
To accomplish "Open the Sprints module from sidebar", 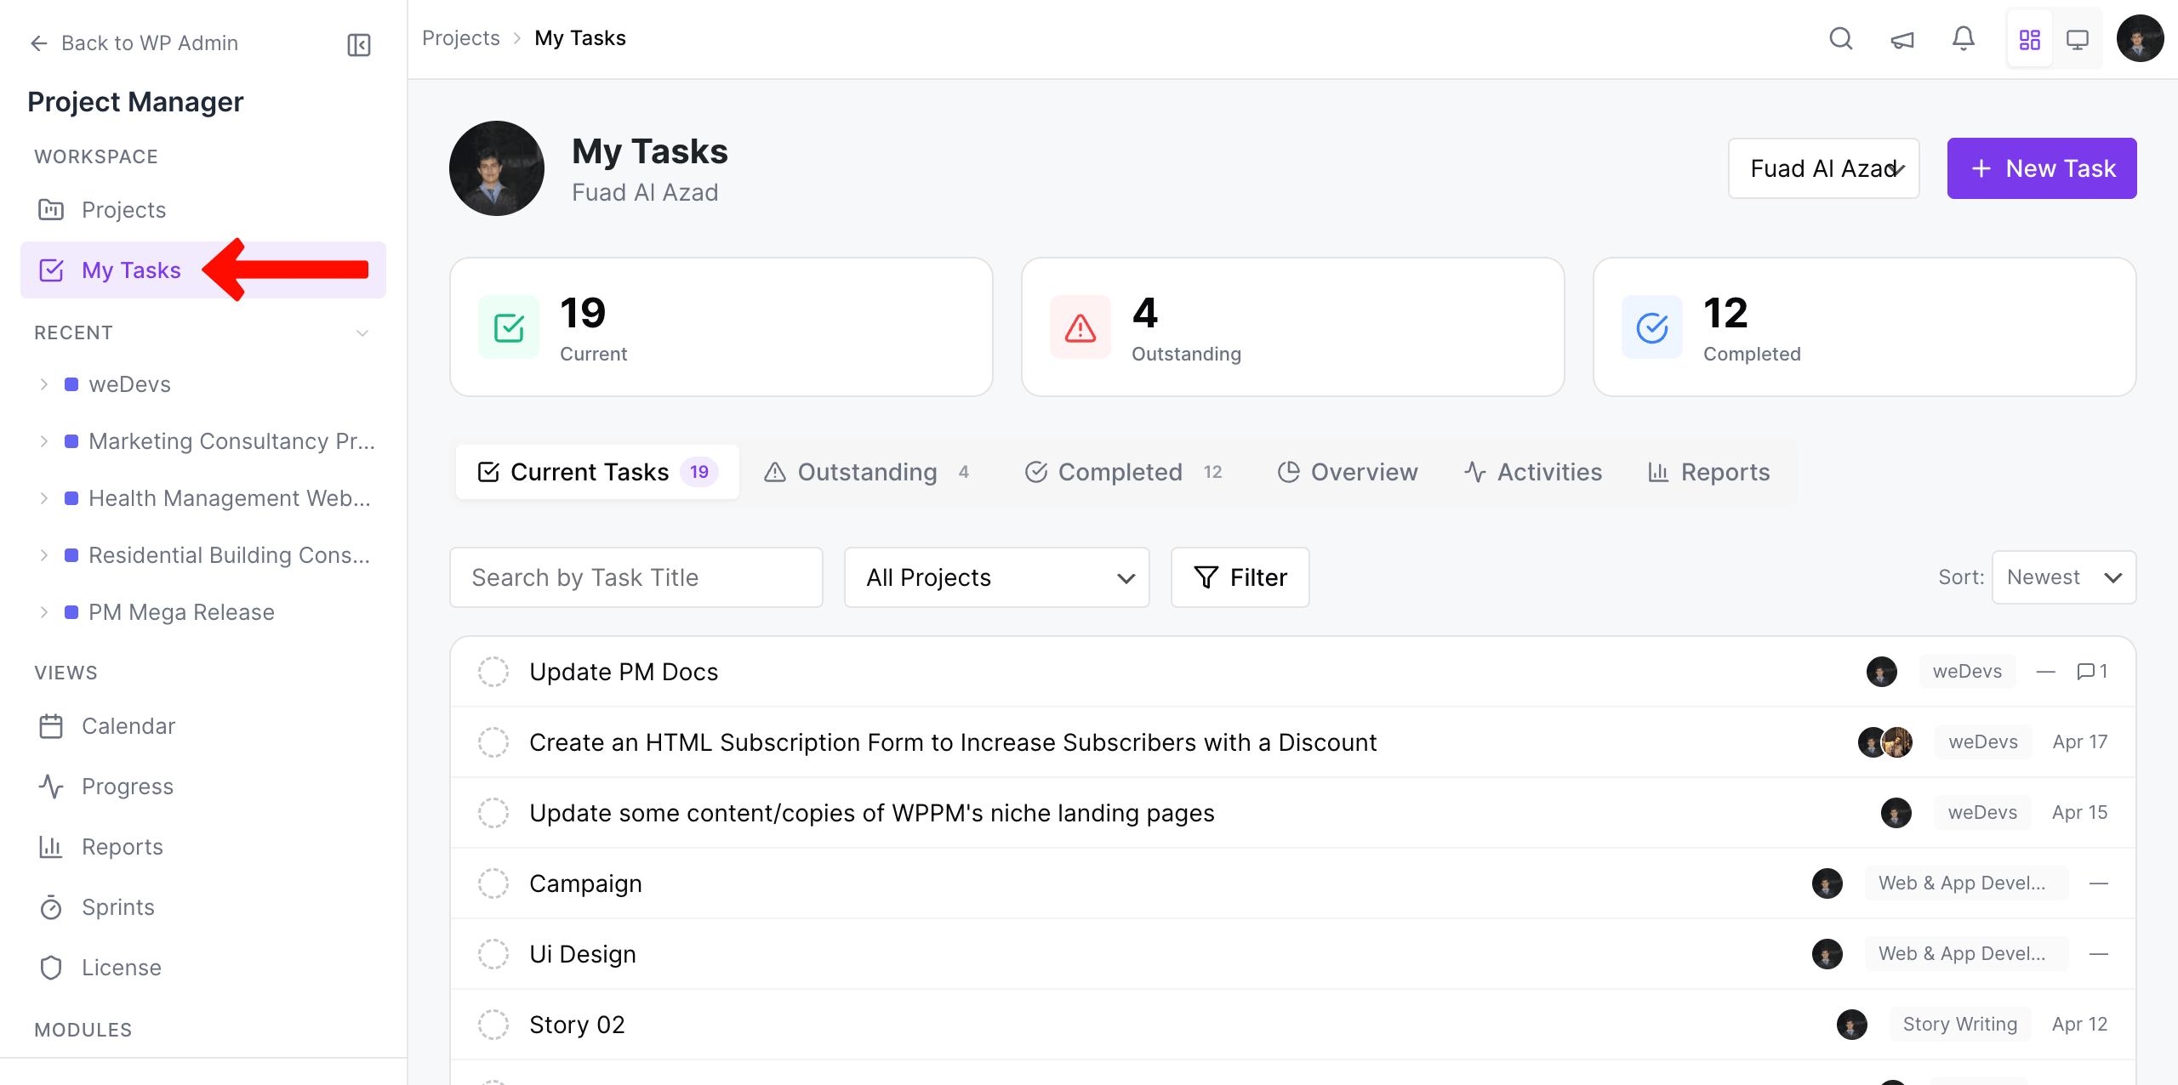I will [x=117, y=906].
